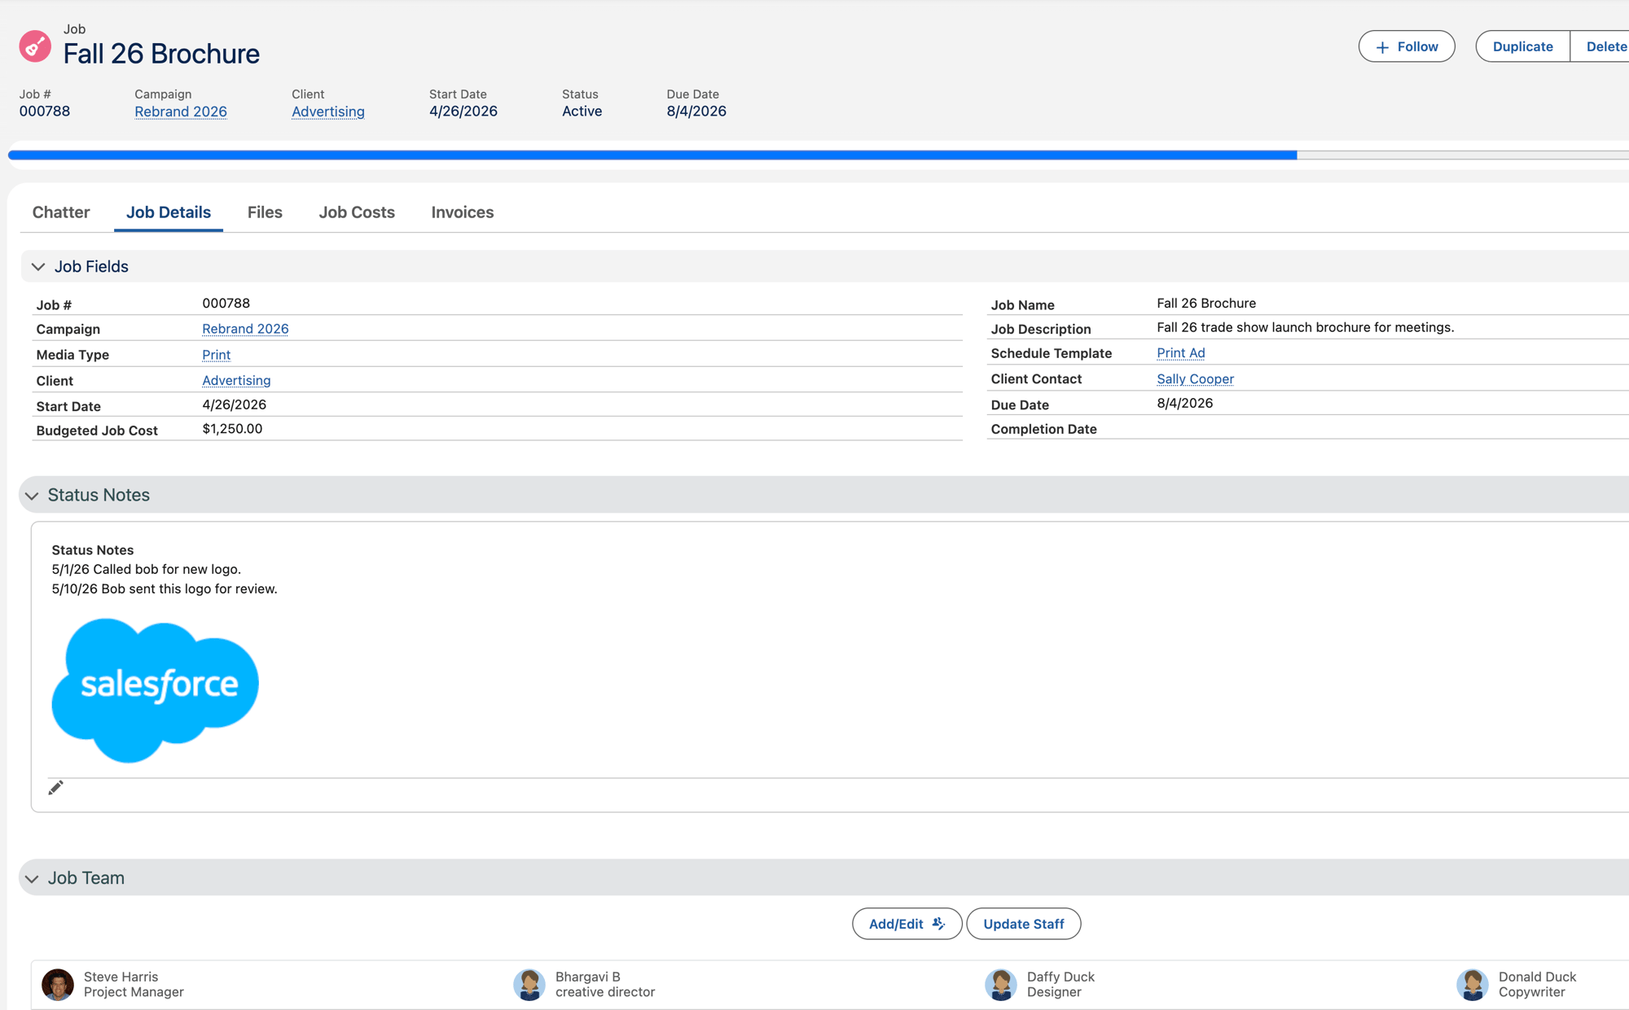Click Bhargavi B's avatar icon
1629x1010 pixels.
click(529, 984)
